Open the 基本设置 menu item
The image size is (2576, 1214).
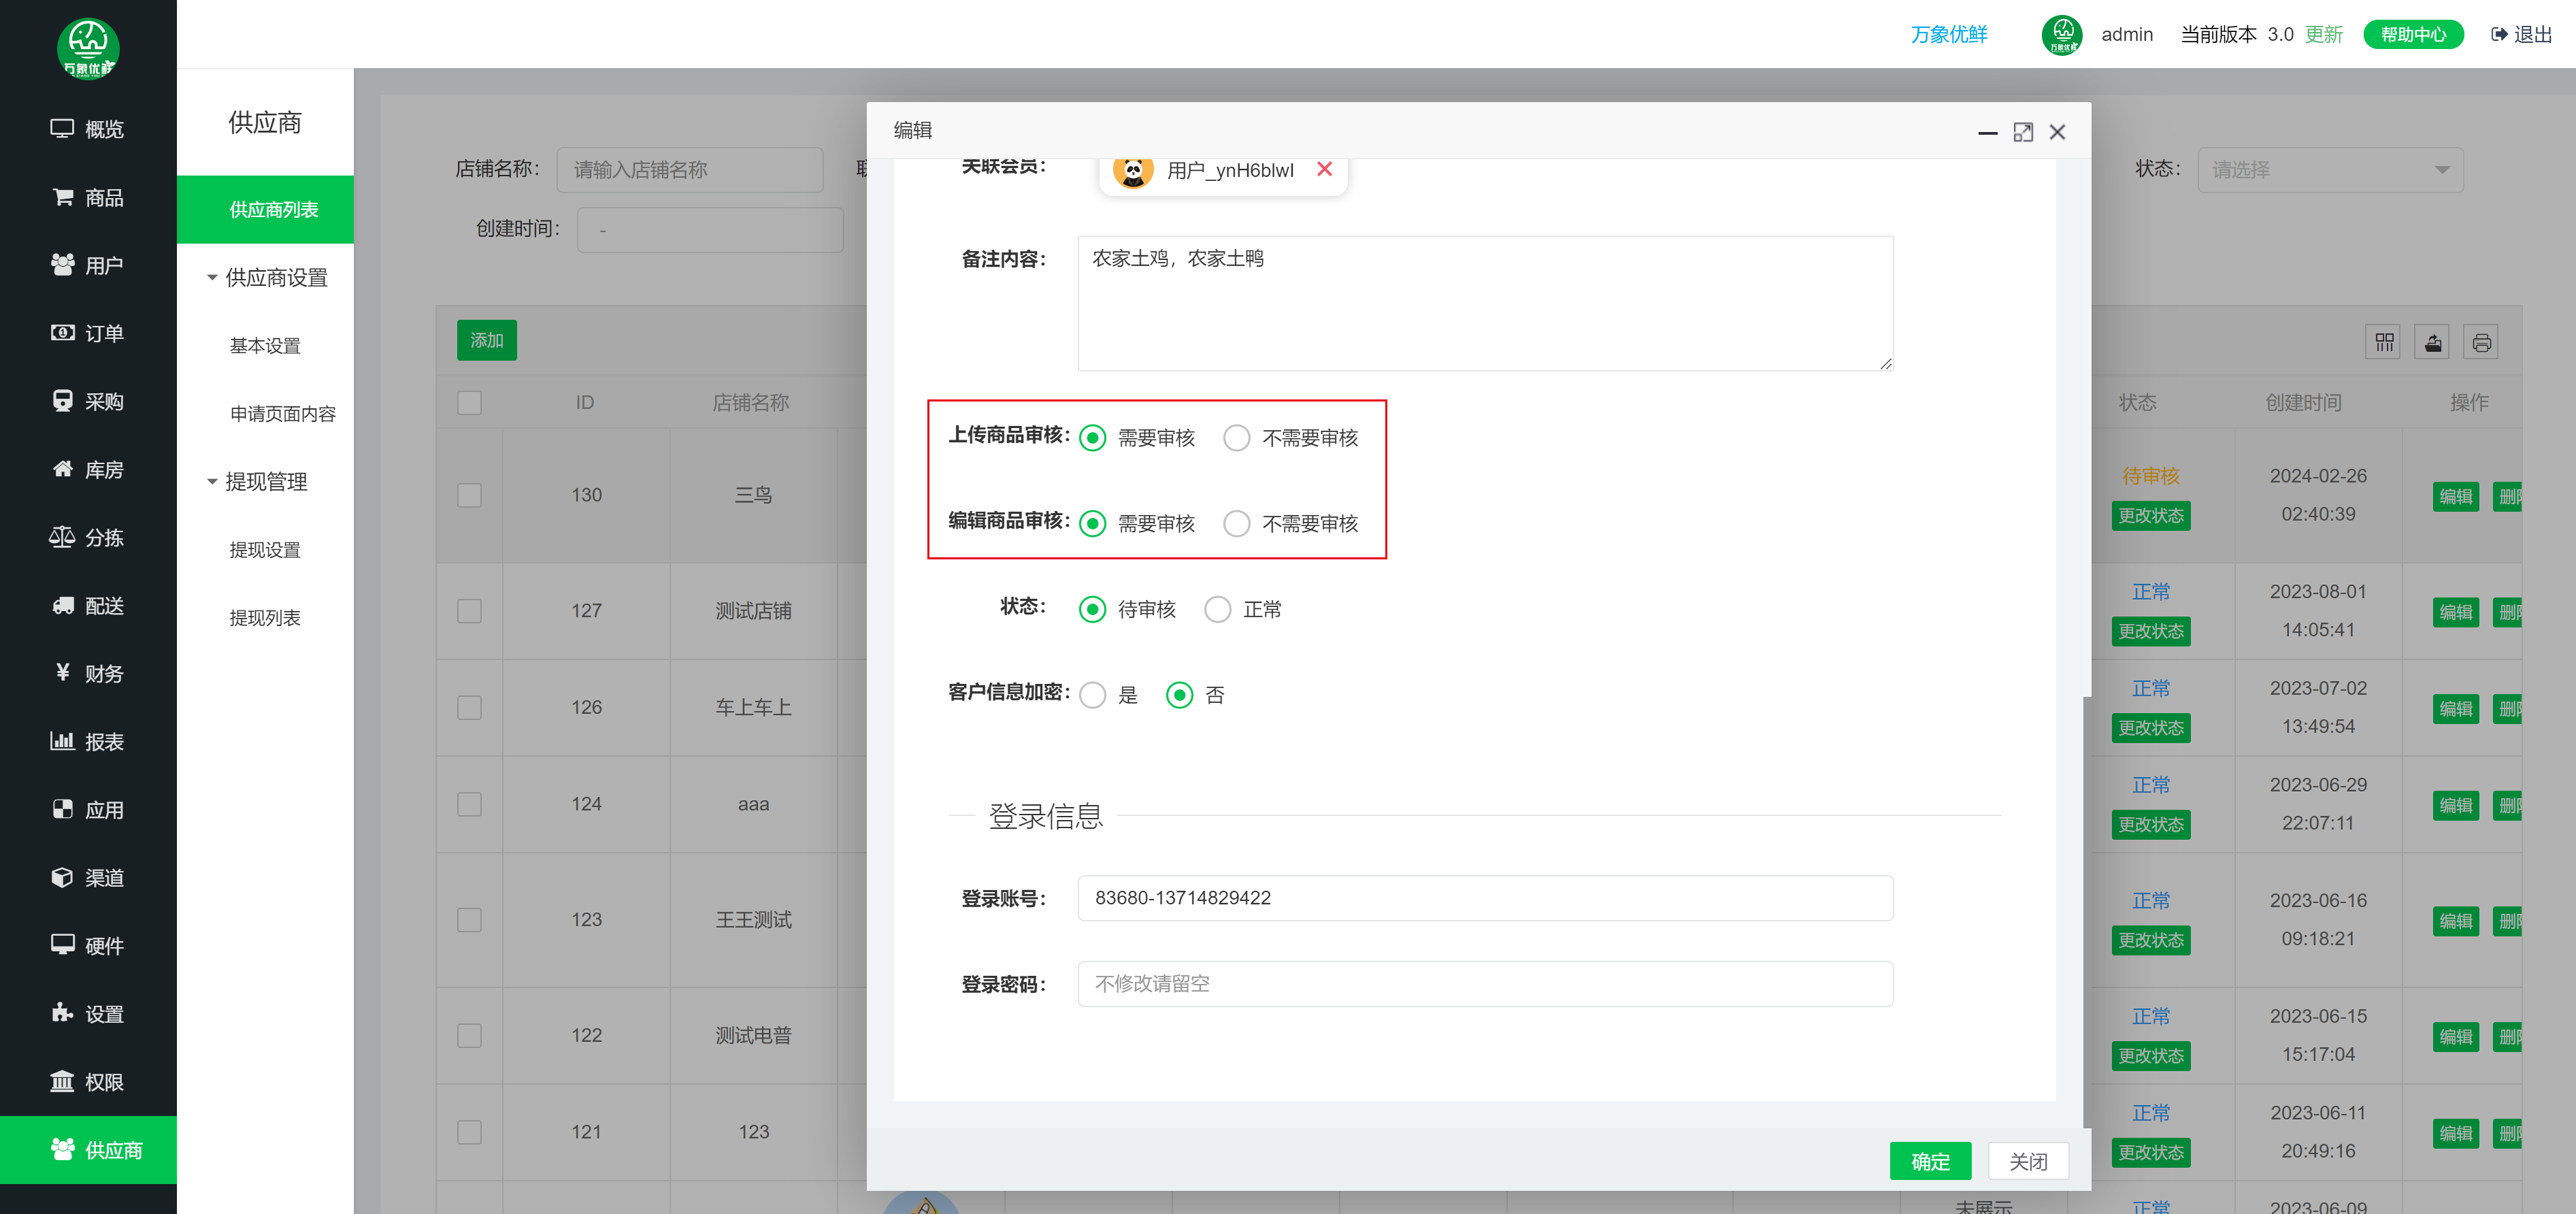265,345
